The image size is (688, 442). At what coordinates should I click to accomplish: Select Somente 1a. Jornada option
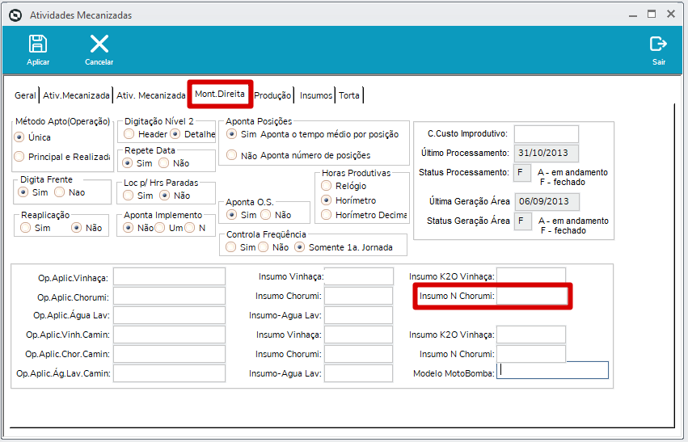click(x=300, y=247)
